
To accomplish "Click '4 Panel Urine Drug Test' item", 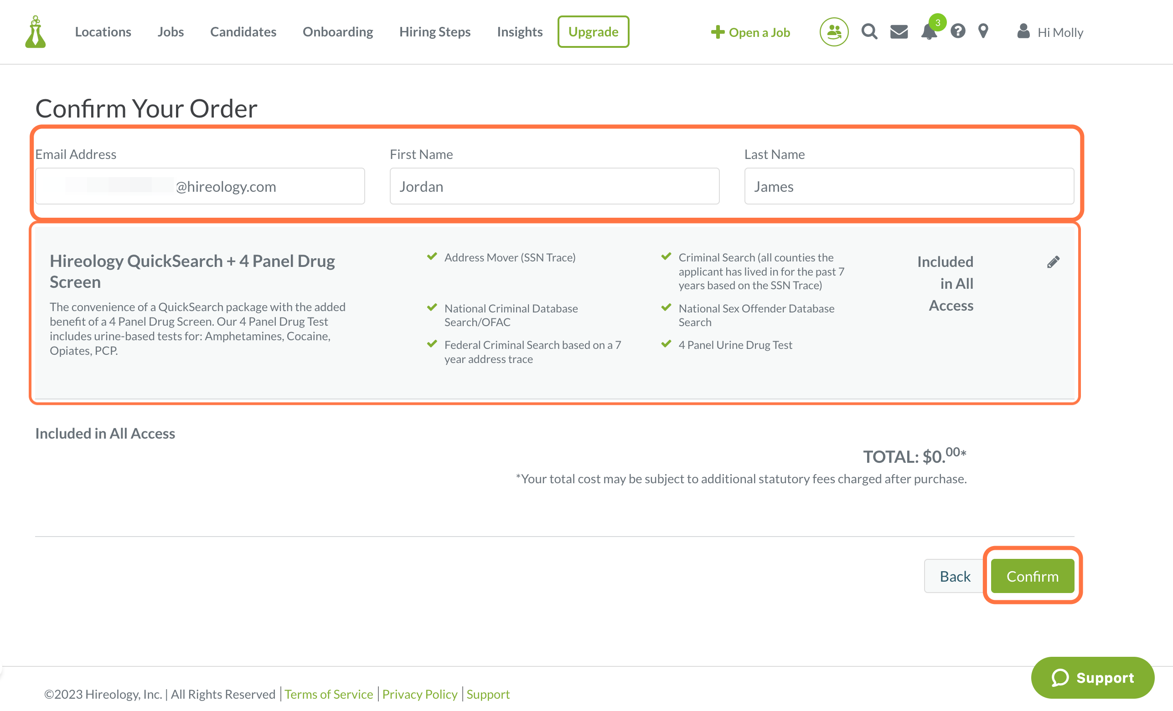I will pos(735,345).
